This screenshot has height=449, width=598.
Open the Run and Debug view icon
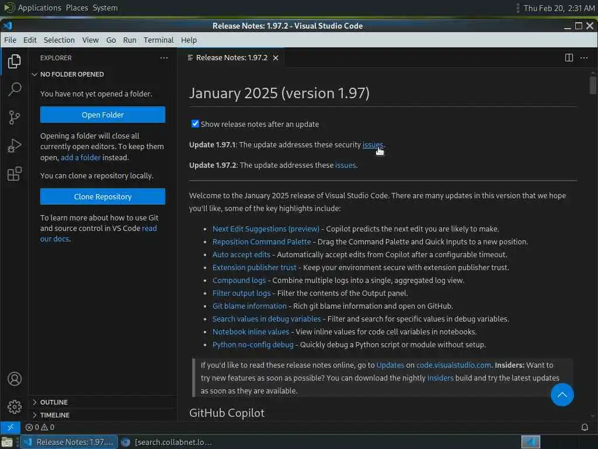pos(15,146)
